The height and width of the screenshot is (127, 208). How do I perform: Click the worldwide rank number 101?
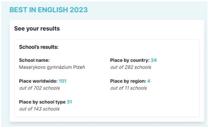[x=62, y=81]
